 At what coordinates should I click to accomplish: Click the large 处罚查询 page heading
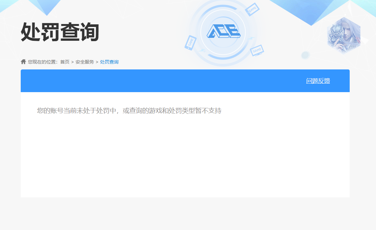coord(60,32)
